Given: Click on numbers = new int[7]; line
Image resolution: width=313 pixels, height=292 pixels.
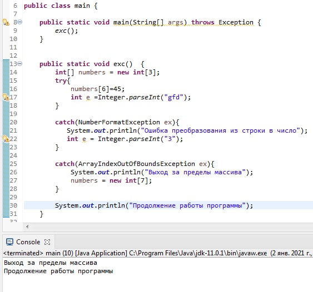Looking at the screenshot, I should pos(111,180).
